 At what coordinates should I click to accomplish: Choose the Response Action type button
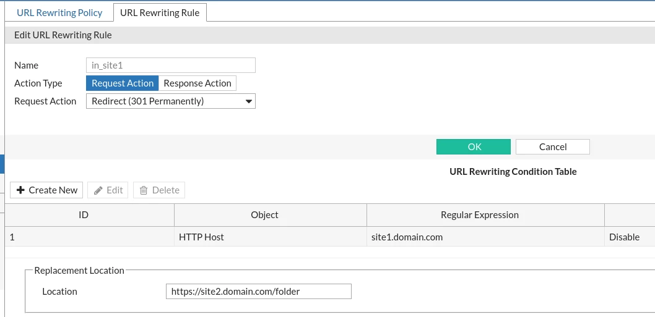197,83
